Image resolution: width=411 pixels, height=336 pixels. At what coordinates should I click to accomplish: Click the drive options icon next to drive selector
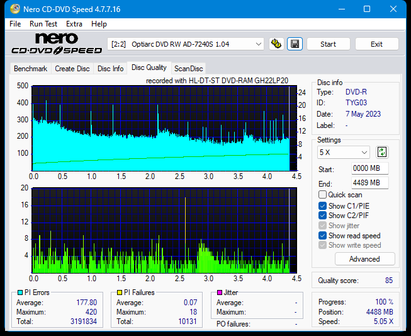pos(276,44)
